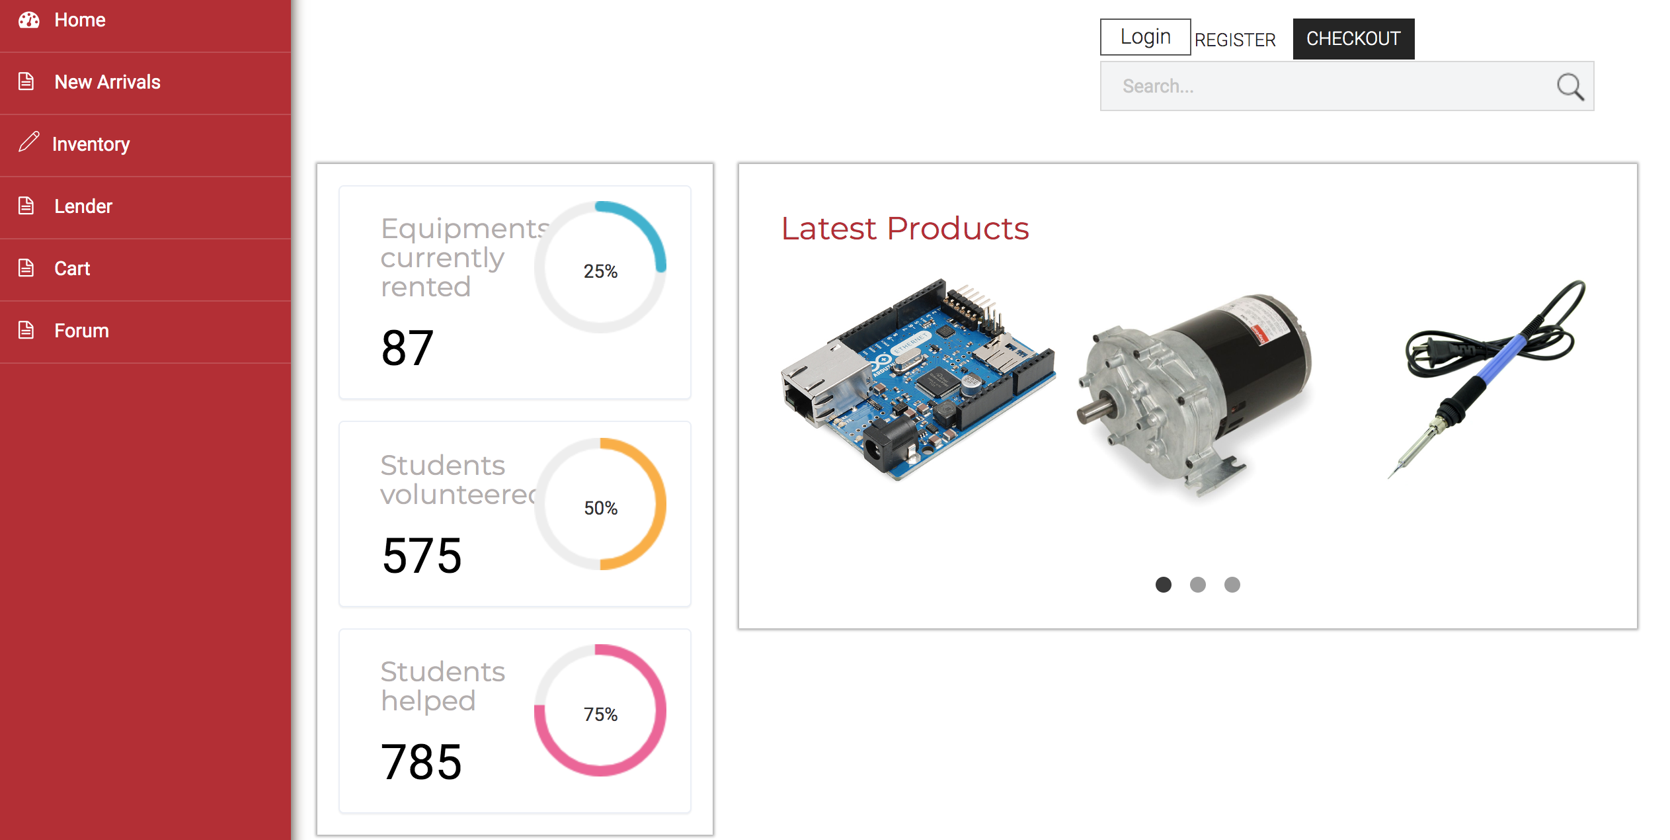The width and height of the screenshot is (1670, 840).
Task: Open the New Arrivals menu item
Action: [x=107, y=82]
